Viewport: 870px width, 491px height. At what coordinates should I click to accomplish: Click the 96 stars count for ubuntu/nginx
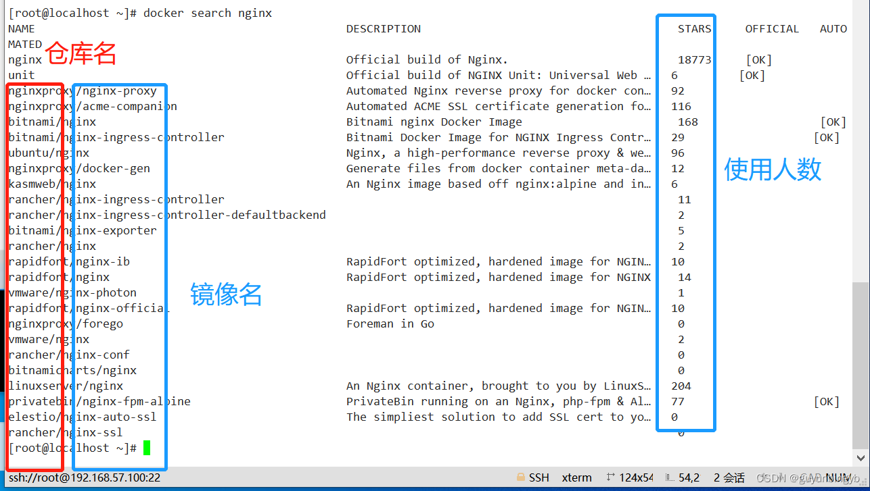click(678, 153)
